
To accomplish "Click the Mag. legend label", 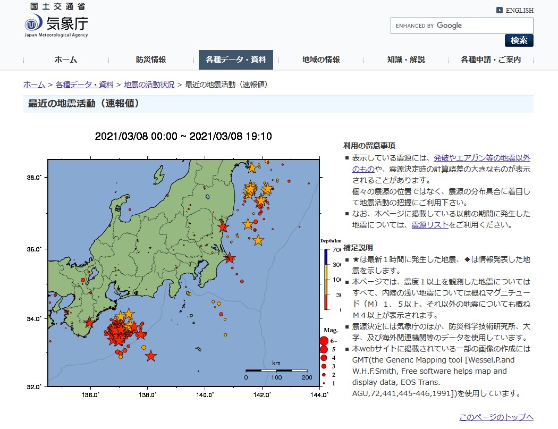I will tap(331, 330).
